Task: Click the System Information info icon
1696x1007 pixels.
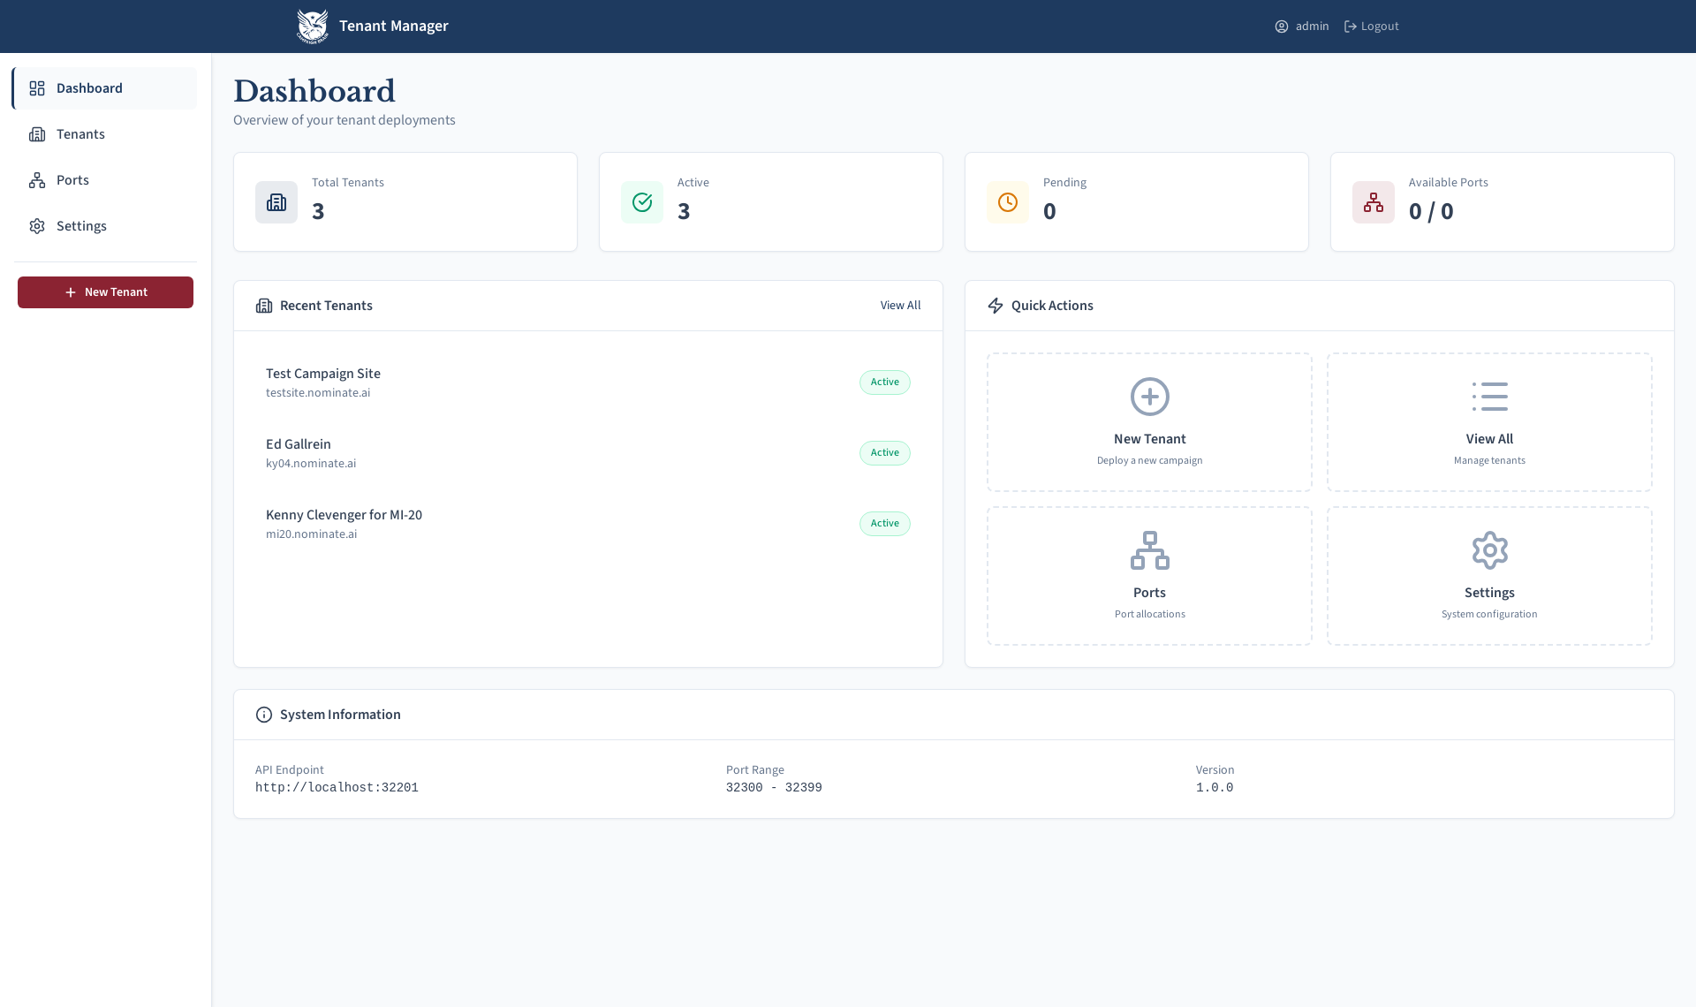Action: pos(263,715)
